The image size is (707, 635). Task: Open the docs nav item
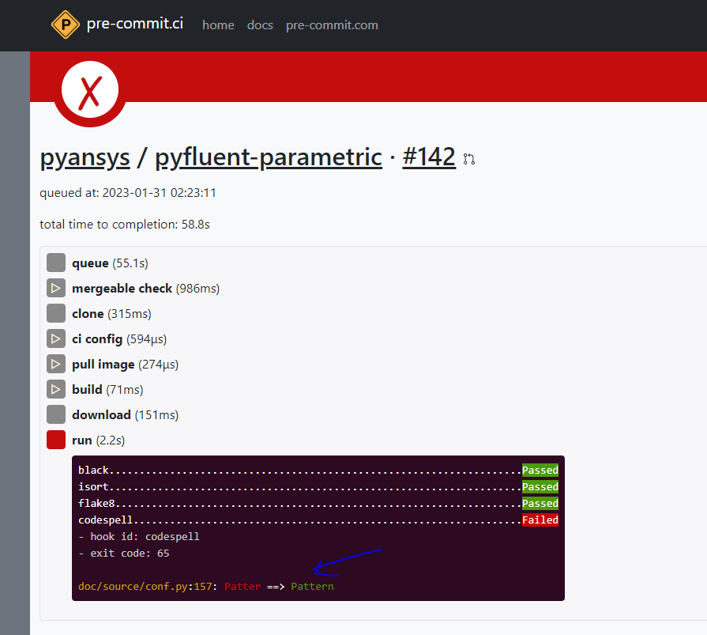260,25
